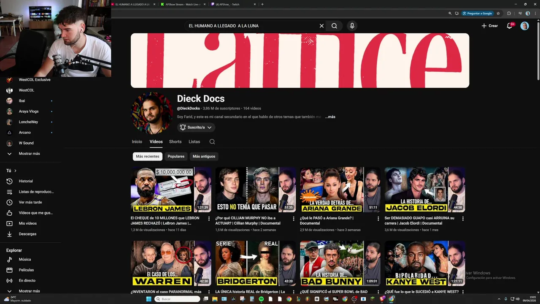Expand channel description with ...más

click(330, 117)
